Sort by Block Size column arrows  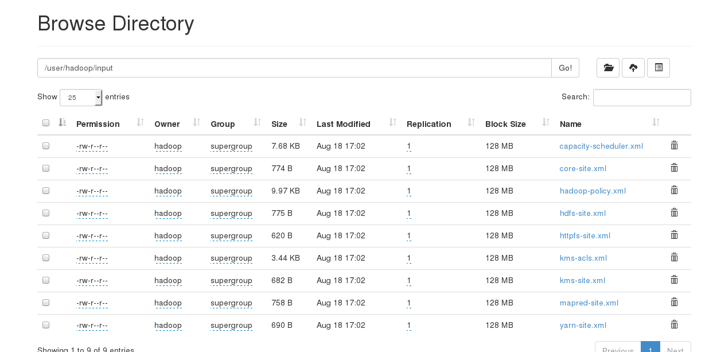(x=546, y=122)
